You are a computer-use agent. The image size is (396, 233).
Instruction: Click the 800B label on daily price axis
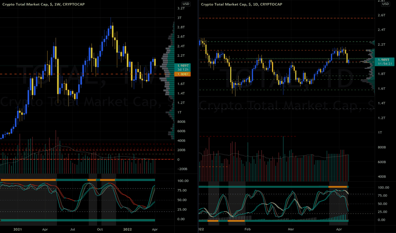382,147
